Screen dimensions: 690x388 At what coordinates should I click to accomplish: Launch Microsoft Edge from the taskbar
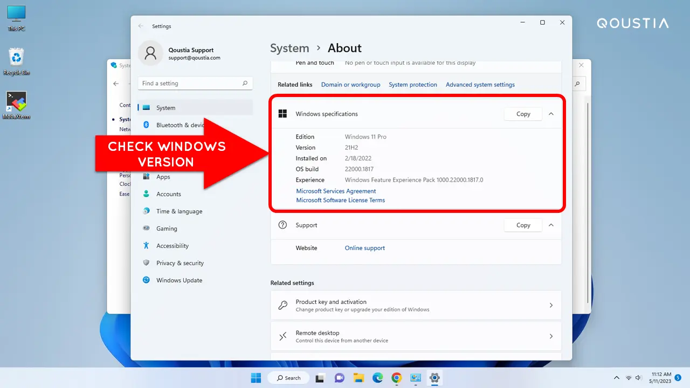point(378,378)
